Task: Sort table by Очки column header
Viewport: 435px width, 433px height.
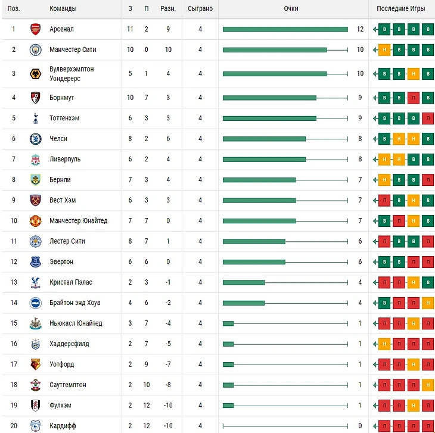Action: (x=291, y=9)
